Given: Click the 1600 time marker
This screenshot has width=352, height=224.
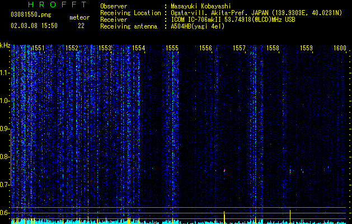Looking at the screenshot, I should 340,48.
